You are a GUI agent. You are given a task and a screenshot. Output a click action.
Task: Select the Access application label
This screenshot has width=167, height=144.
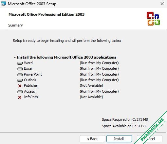pos(29,91)
